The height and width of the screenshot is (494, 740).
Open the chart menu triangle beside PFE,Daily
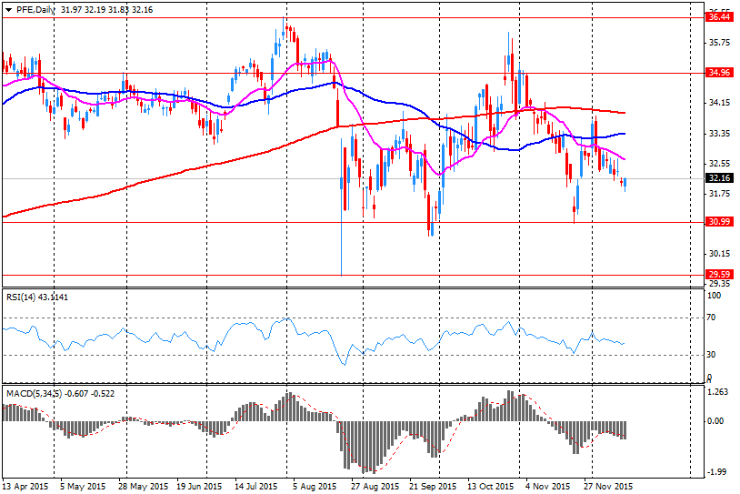pos(8,10)
